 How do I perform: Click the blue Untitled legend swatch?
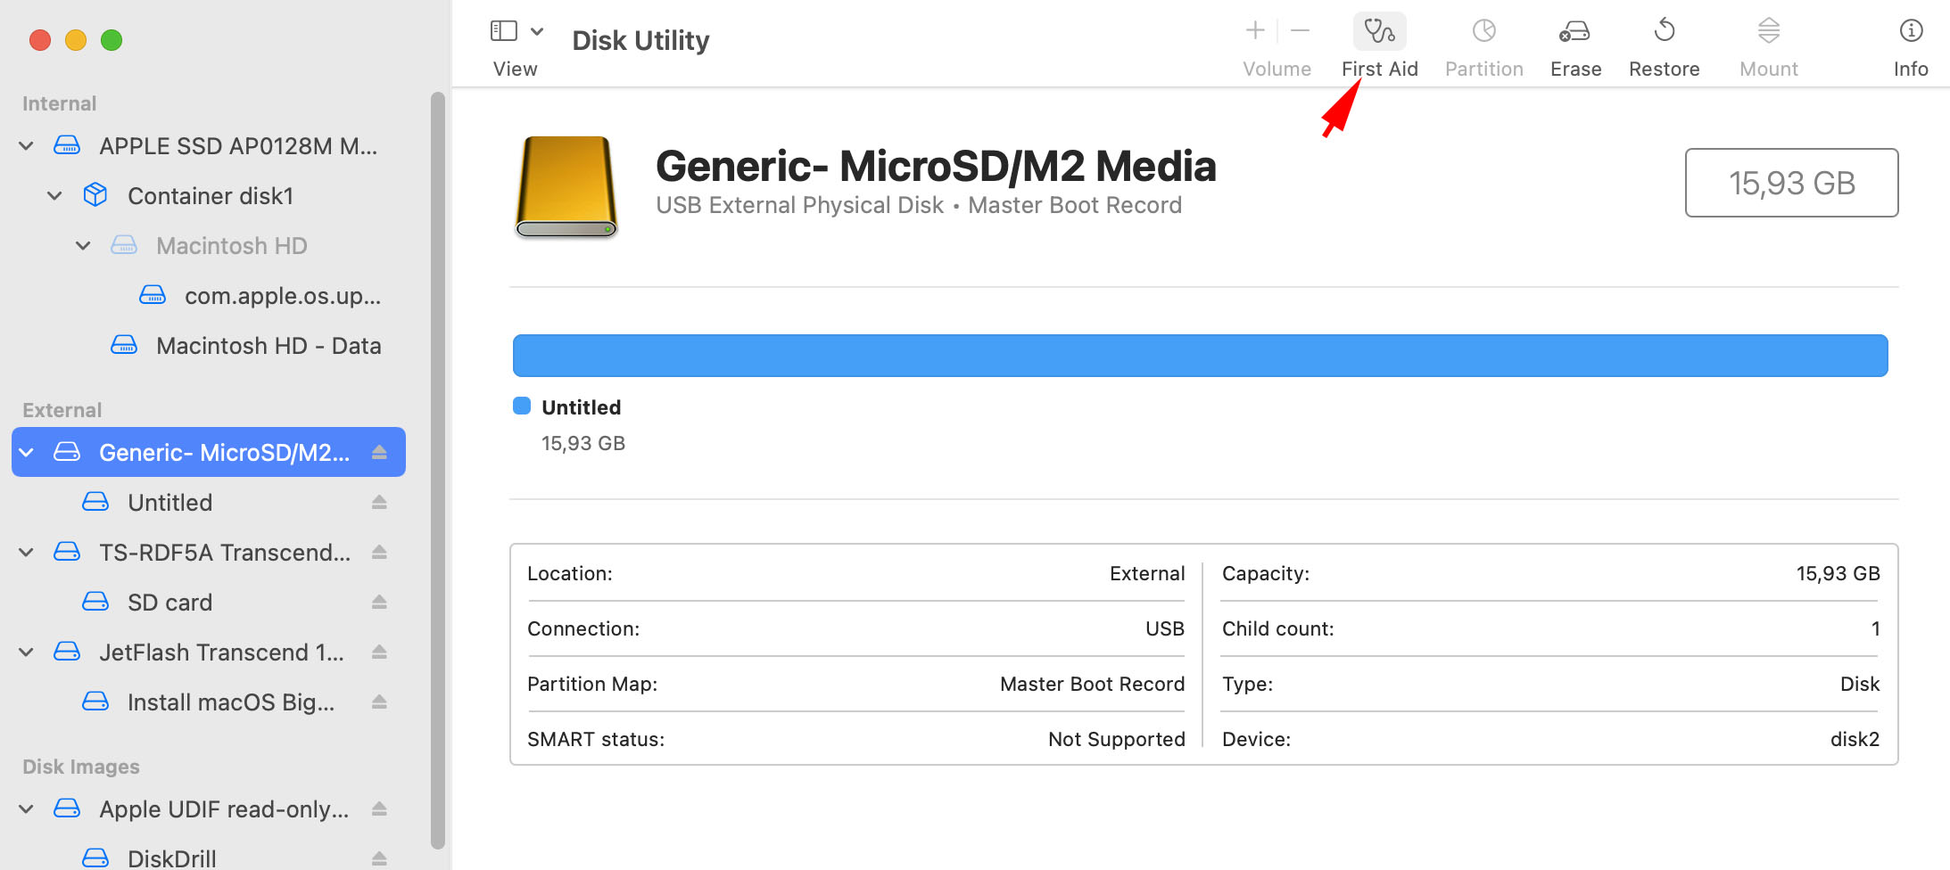point(522,406)
